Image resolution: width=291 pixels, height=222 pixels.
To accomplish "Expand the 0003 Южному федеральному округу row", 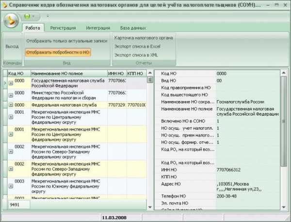I will [x=11, y=186].
